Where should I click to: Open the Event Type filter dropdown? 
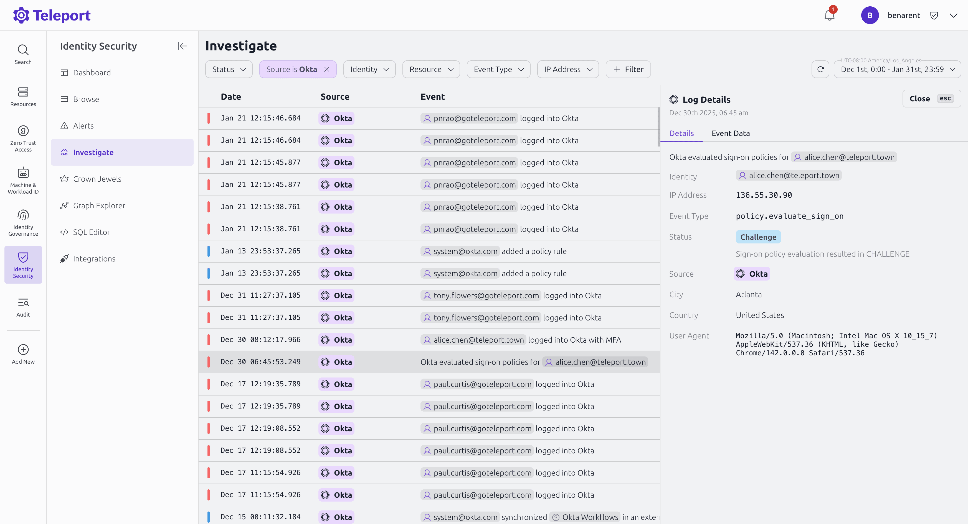[498, 69]
